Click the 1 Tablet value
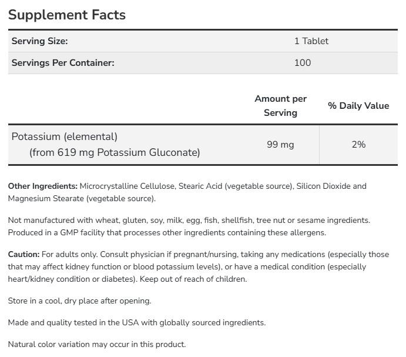 [x=311, y=41]
